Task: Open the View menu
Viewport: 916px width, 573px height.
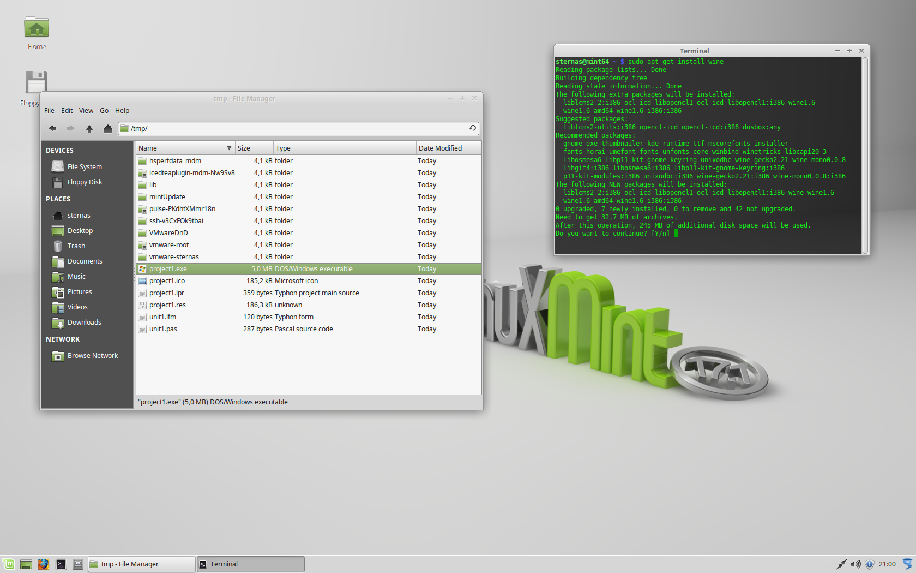Action: pos(86,110)
